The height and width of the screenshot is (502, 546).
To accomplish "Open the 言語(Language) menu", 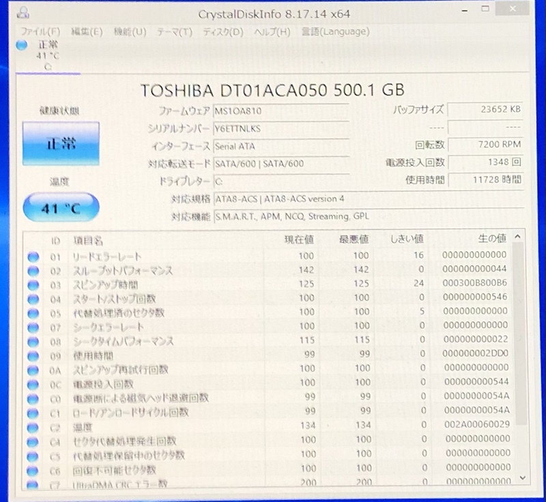I will 334,31.
